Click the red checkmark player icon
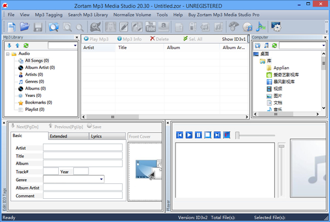 227,135
